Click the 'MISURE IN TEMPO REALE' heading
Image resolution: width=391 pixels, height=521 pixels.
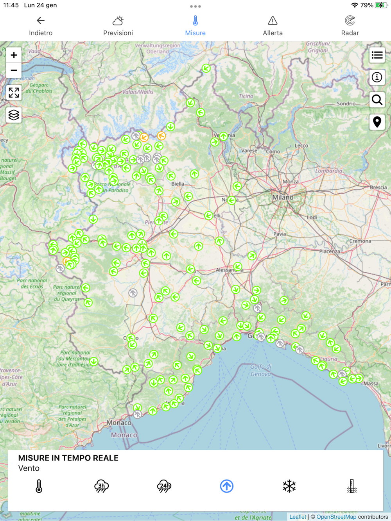68,458
